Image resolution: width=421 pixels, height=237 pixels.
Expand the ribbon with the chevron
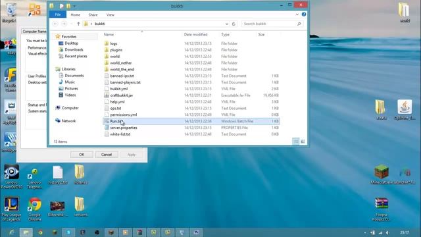297,14
